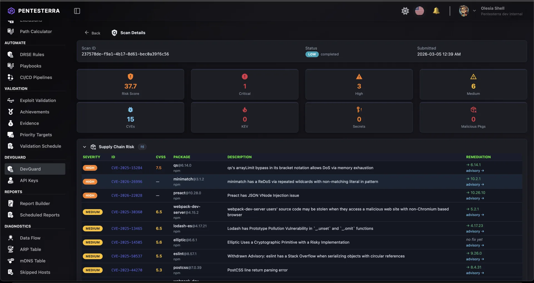Open application settings gear
This screenshot has width=534, height=283.
pos(405,11)
